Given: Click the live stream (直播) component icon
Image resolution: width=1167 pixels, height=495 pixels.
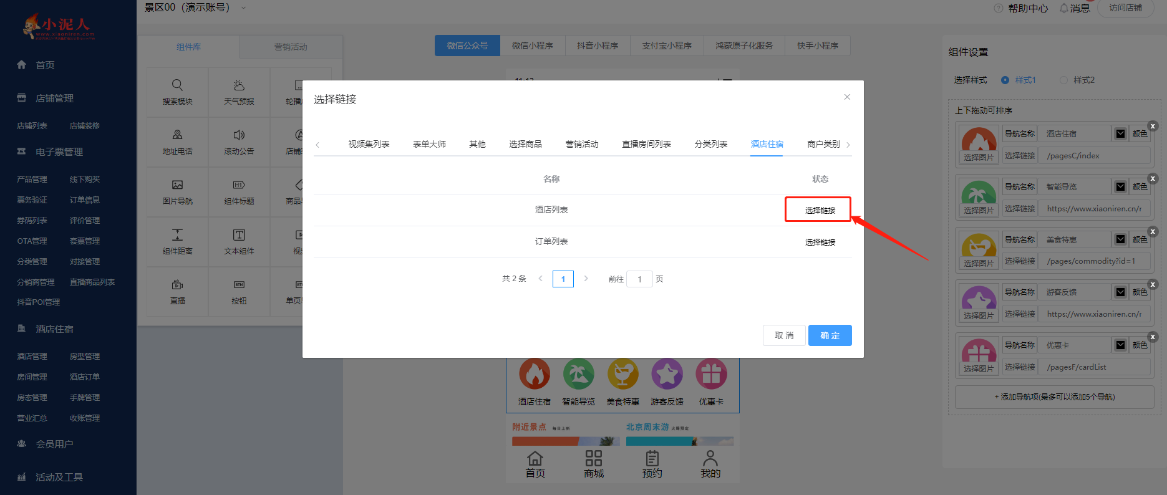Looking at the screenshot, I should pos(177,285).
